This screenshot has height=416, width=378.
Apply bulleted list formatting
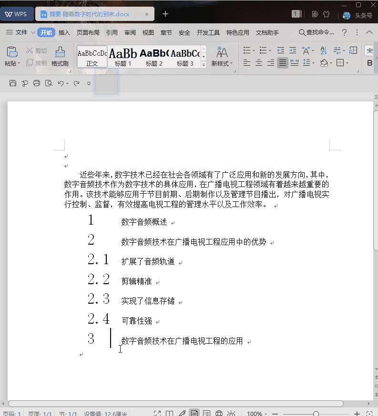(247, 50)
